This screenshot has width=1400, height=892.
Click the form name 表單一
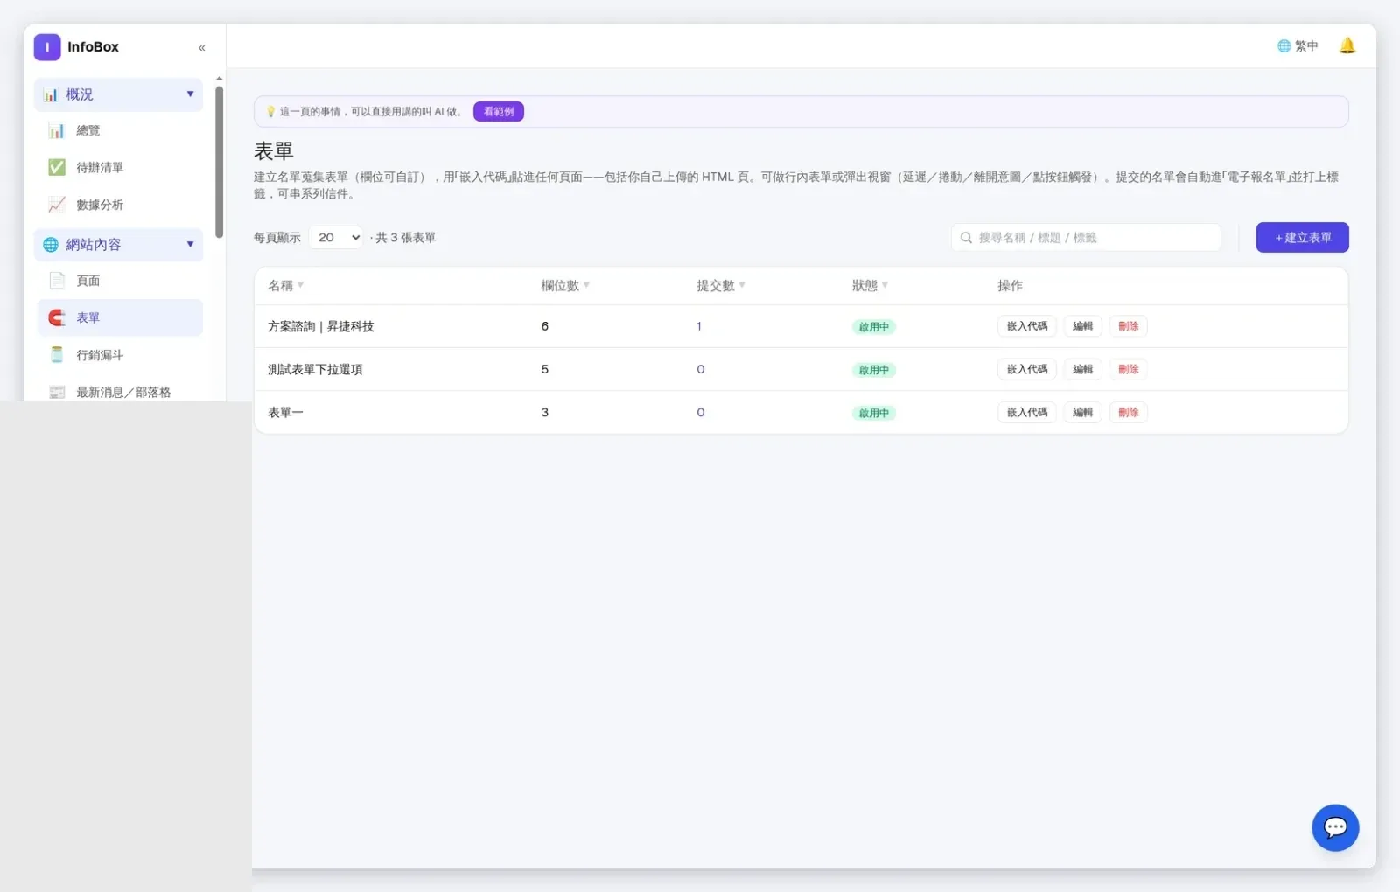285,413
